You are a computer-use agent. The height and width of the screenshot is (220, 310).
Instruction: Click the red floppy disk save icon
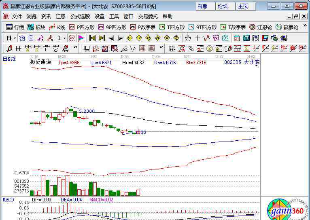tap(265, 38)
